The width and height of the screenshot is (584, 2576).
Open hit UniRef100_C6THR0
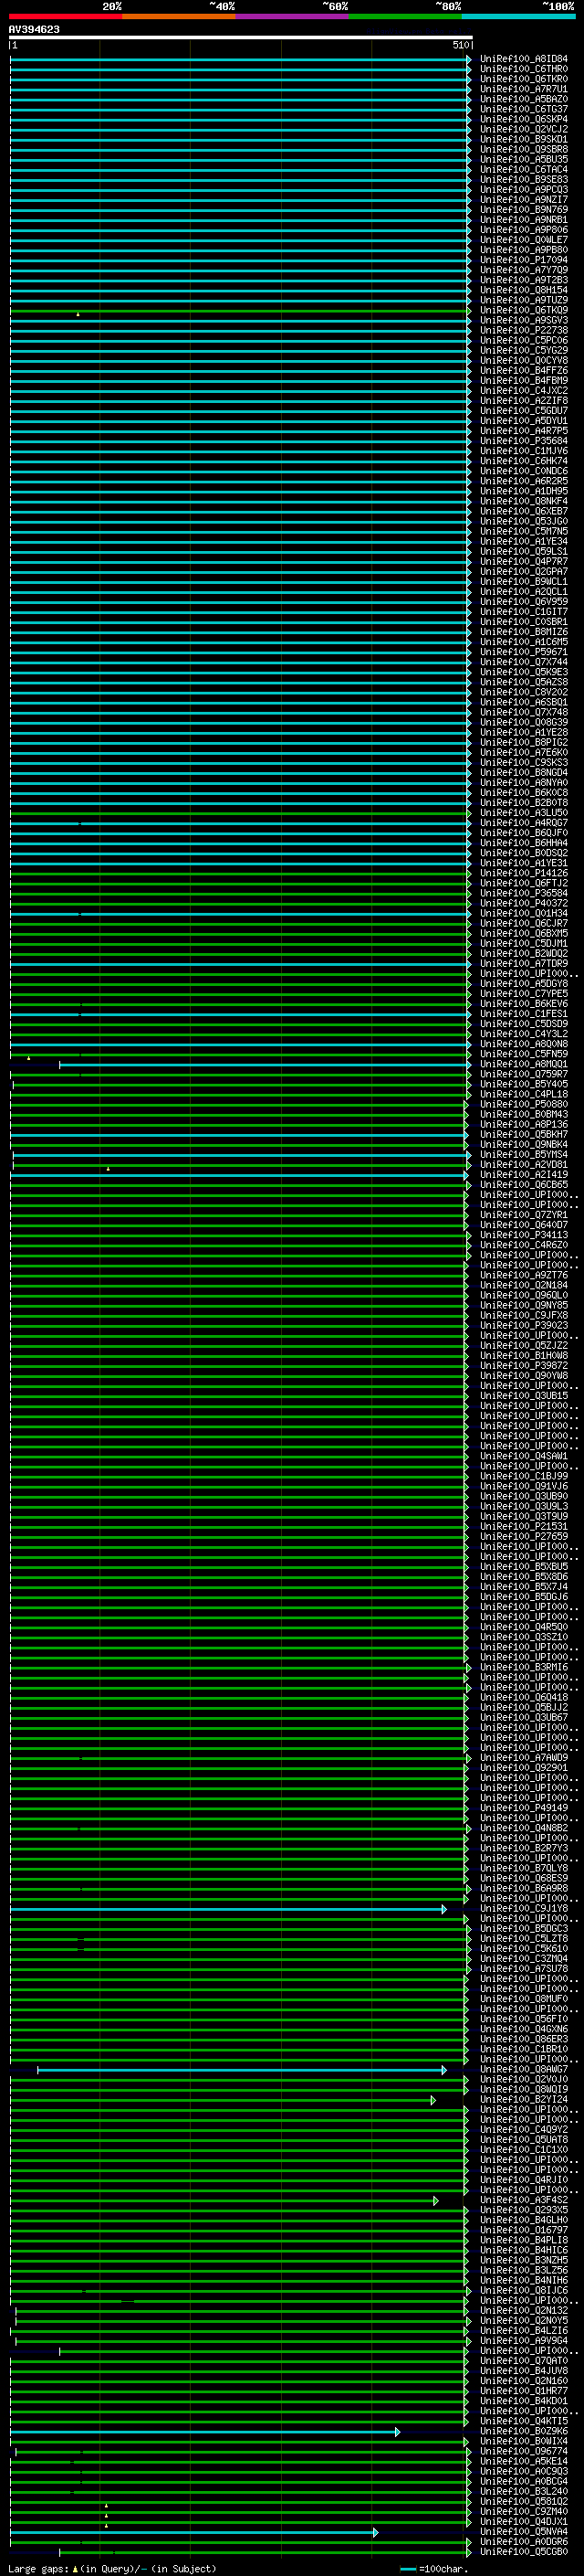523,69
